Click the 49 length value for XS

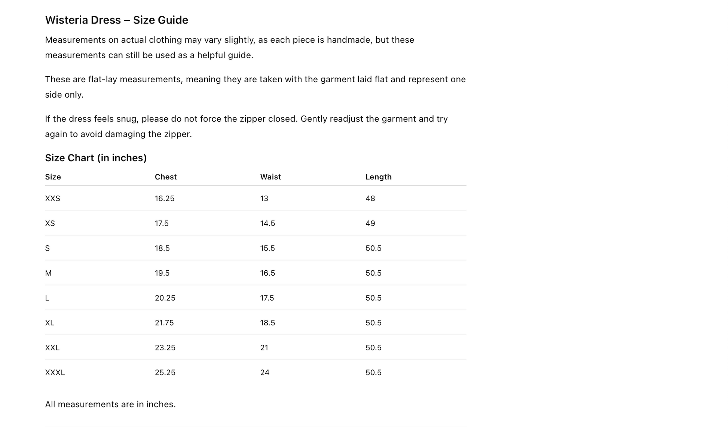370,223
